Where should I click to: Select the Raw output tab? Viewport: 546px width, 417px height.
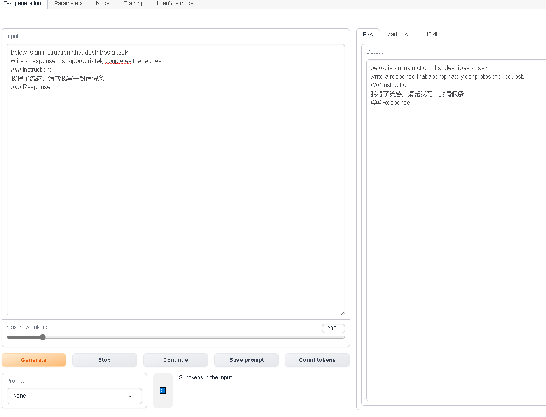point(368,34)
